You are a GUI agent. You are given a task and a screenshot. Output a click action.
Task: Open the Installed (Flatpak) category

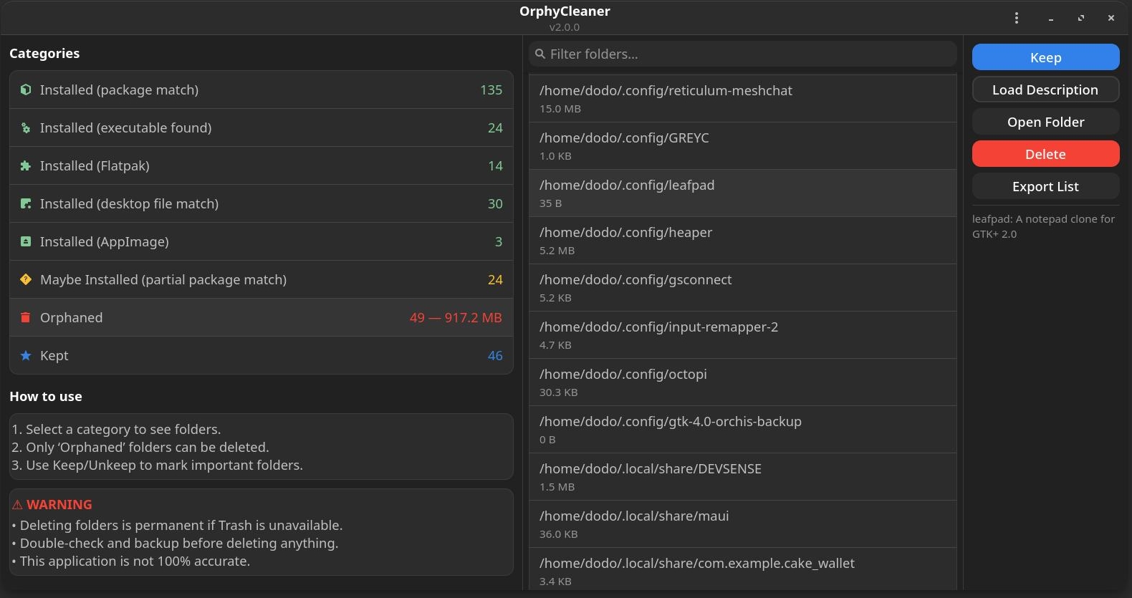click(262, 165)
